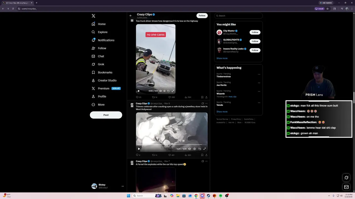Open floating messages envelope button
Image resolution: width=355 pixels, height=199 pixels.
pyautogui.click(x=346, y=187)
